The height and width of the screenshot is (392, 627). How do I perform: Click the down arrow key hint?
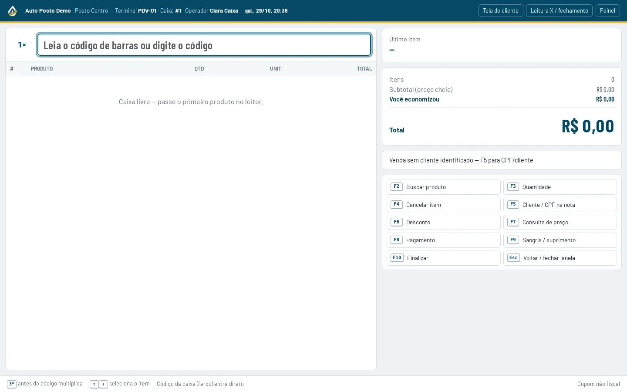pos(103,384)
